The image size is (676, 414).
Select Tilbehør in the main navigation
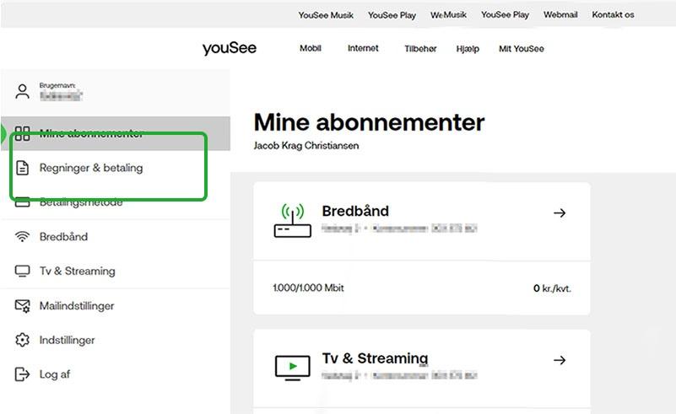point(420,49)
